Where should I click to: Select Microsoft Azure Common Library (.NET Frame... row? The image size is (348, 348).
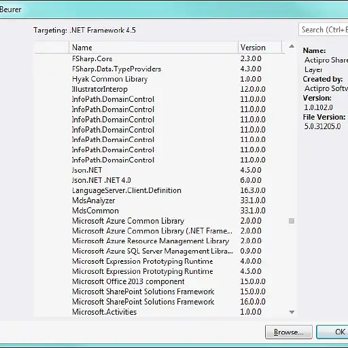[x=160, y=231]
